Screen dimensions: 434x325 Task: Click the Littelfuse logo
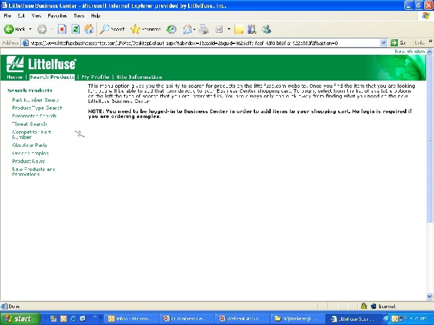pos(41,64)
